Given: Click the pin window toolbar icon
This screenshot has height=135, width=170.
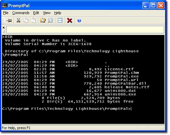Looking at the screenshot, I should click(9, 21).
